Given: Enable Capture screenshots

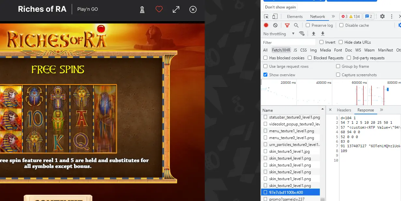Looking at the screenshot, I should 338,75.
